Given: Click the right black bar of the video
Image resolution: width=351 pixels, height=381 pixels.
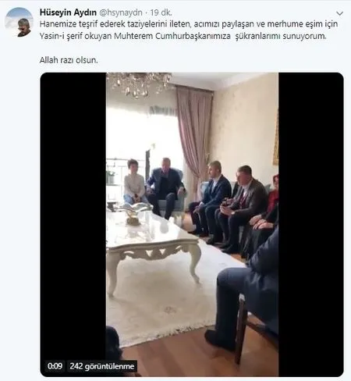Looking at the screenshot, I should [311, 224].
